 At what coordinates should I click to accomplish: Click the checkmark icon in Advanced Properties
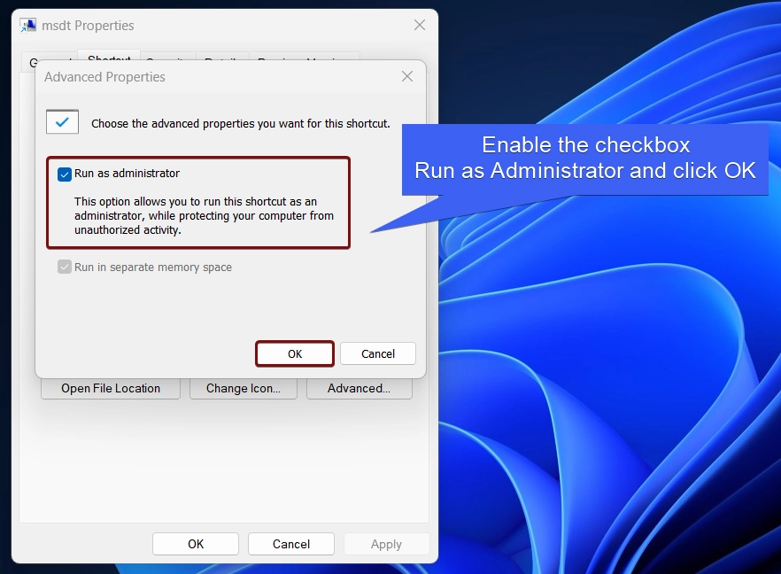pos(62,122)
